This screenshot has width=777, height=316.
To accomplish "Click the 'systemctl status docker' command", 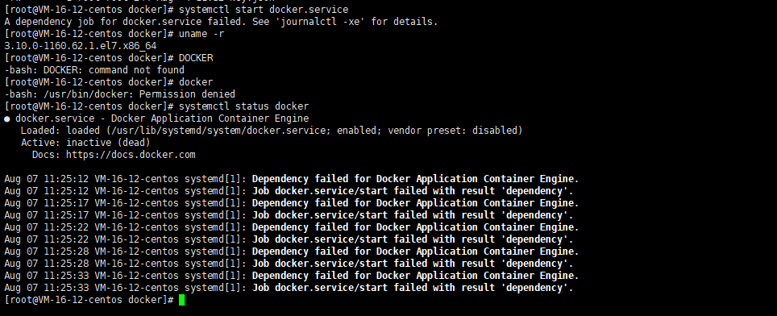I will (243, 106).
